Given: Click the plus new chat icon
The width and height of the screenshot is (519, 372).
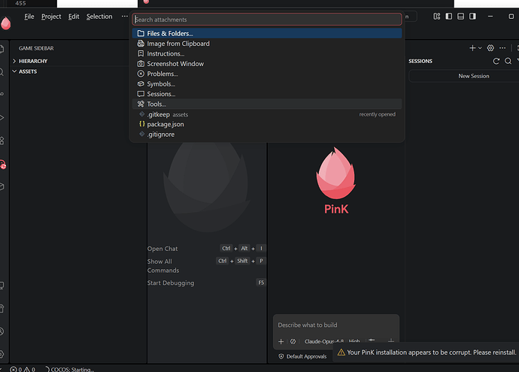Looking at the screenshot, I should pos(472,48).
